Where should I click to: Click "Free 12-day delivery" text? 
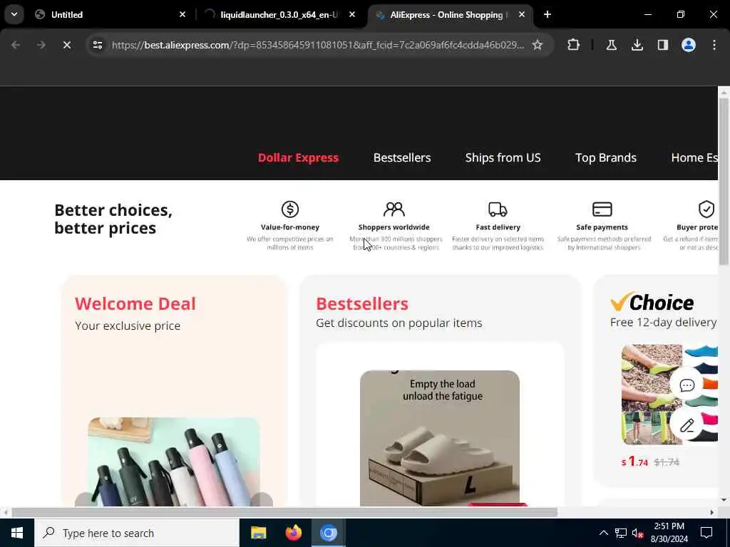click(x=664, y=323)
